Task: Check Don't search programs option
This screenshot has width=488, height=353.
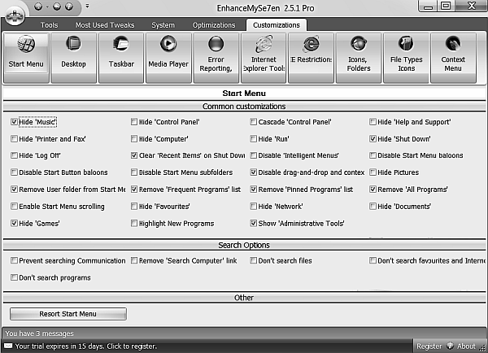Action: click(x=14, y=277)
